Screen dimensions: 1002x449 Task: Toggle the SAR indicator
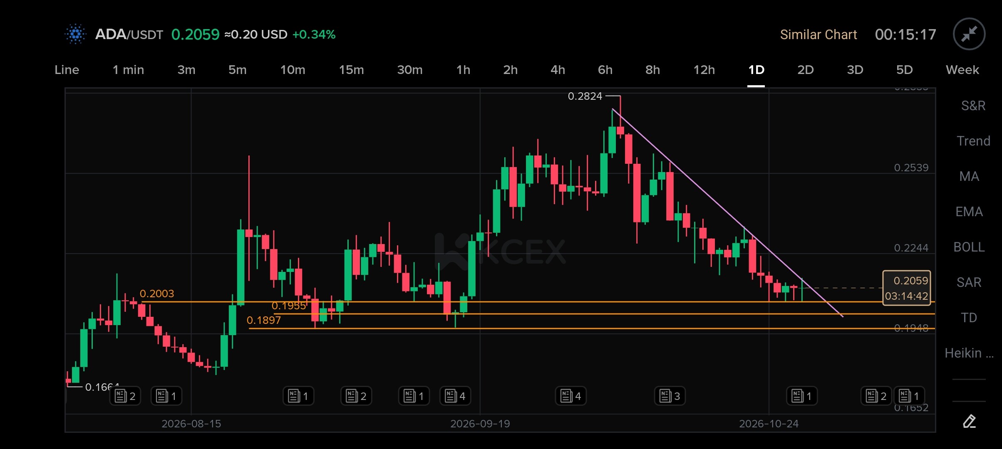(969, 282)
